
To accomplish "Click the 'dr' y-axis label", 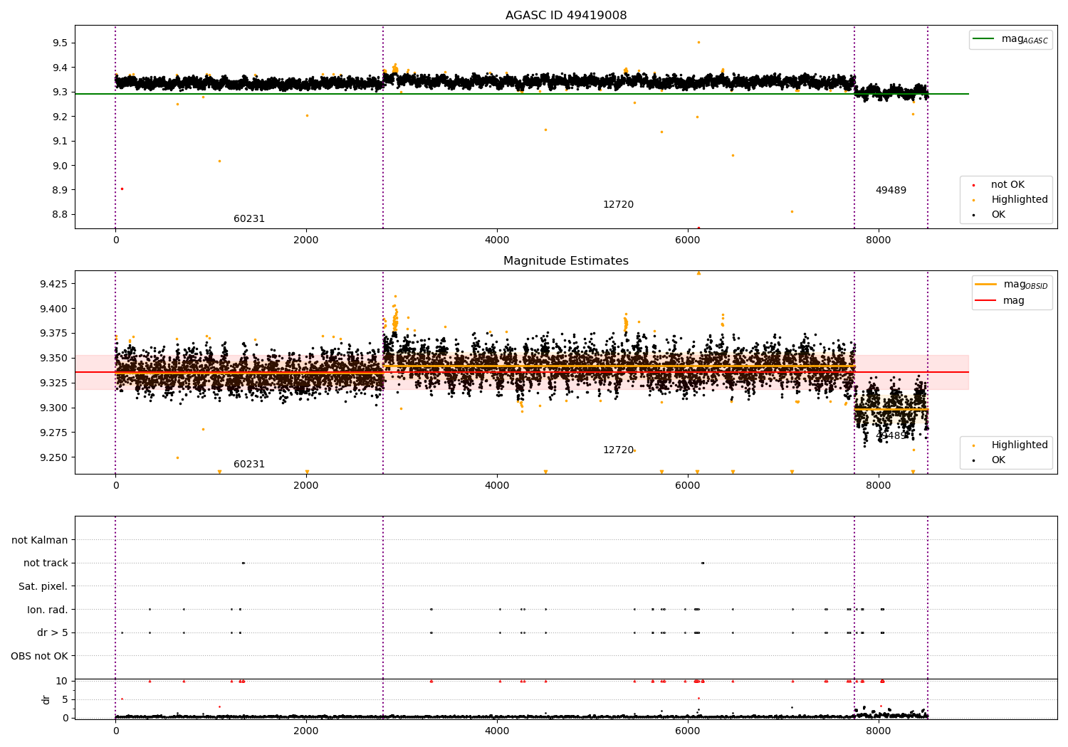I will click(46, 699).
